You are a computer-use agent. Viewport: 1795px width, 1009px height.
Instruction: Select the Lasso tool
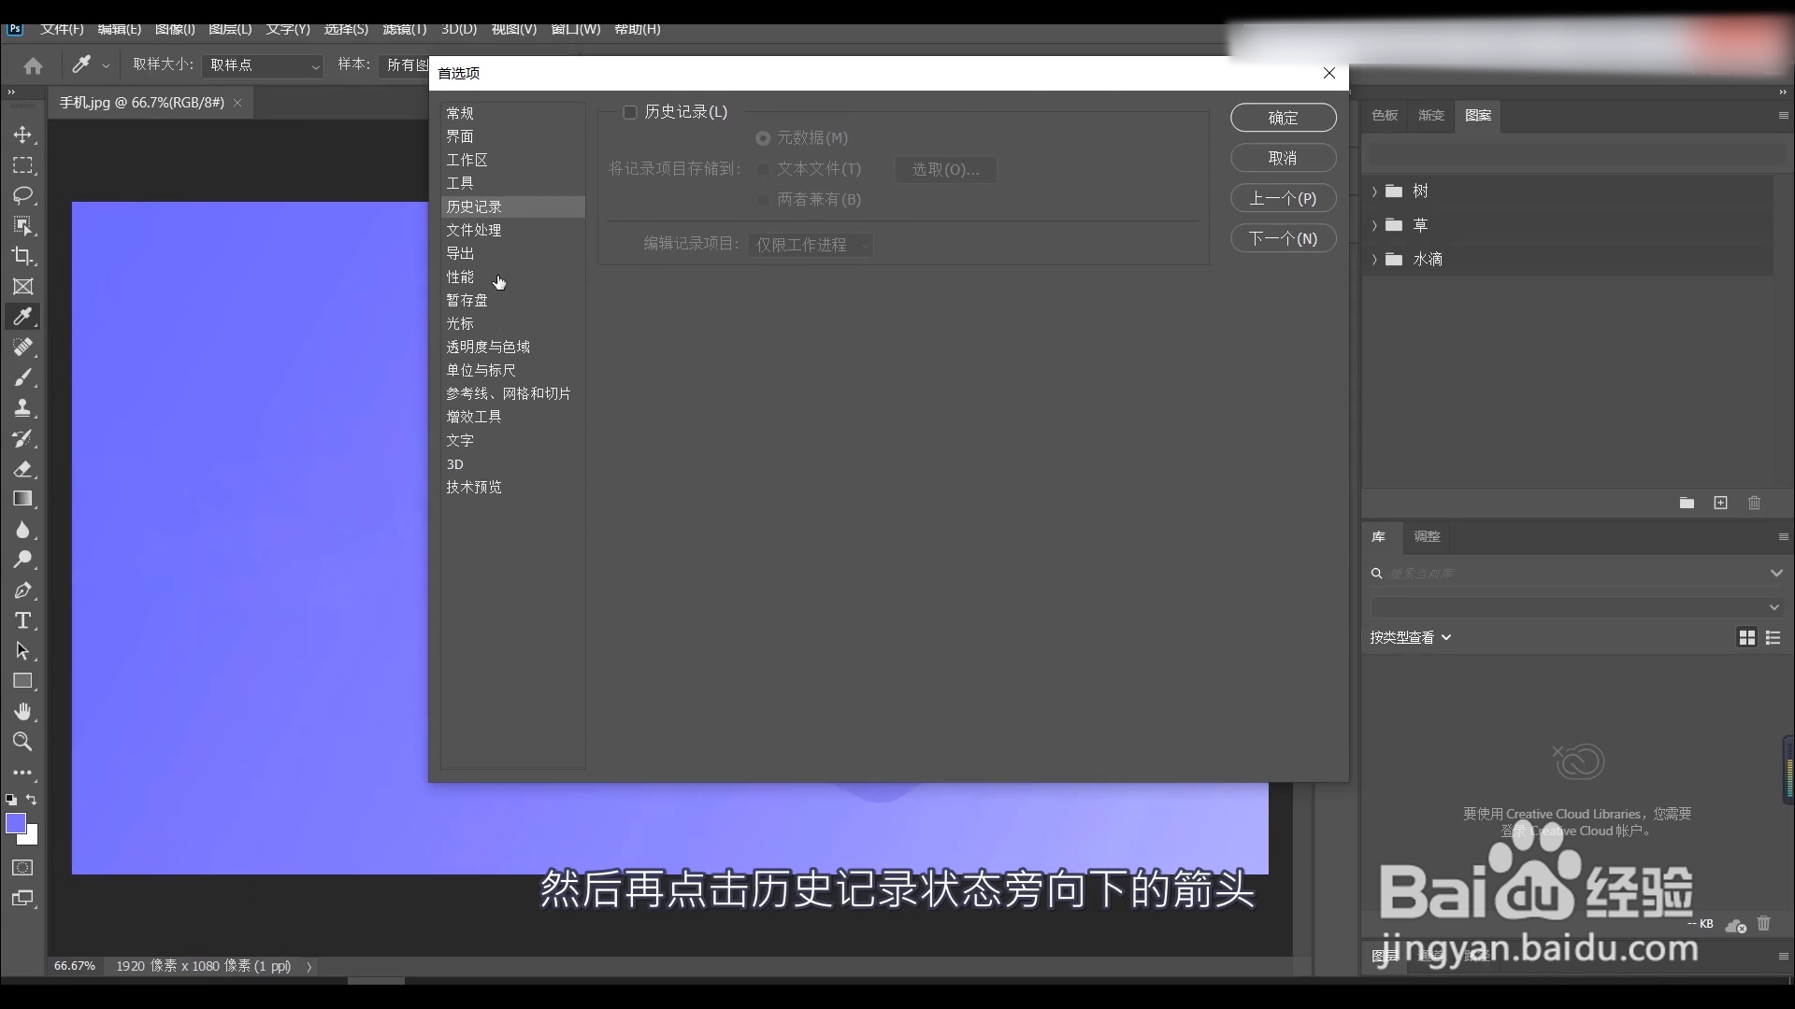coord(22,195)
